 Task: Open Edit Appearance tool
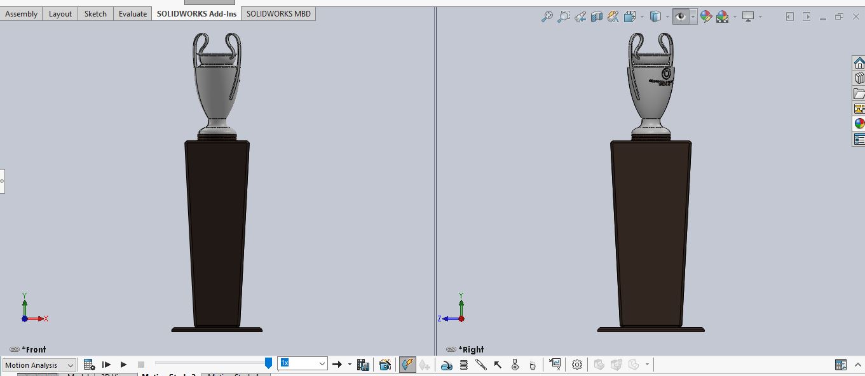tap(705, 17)
